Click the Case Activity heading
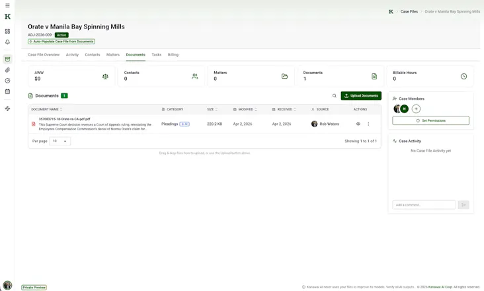Viewport: 484px width, 291px height. tap(410, 141)
